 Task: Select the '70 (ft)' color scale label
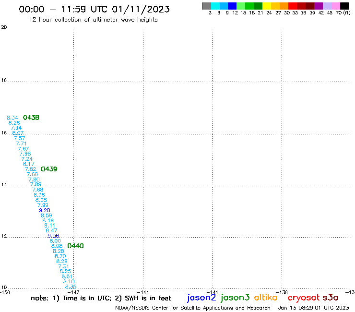[343, 12]
